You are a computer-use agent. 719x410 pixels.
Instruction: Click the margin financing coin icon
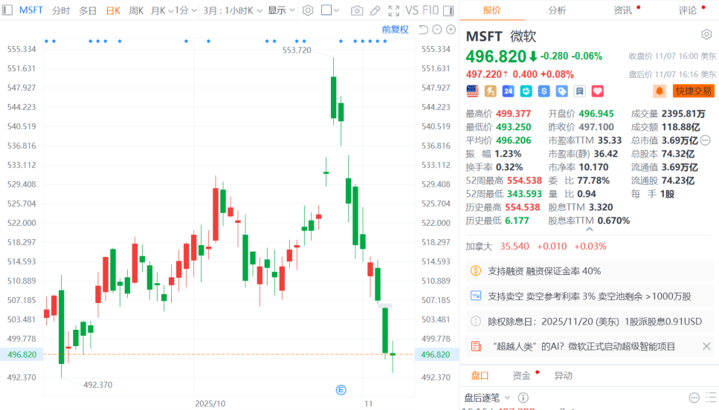(x=476, y=271)
